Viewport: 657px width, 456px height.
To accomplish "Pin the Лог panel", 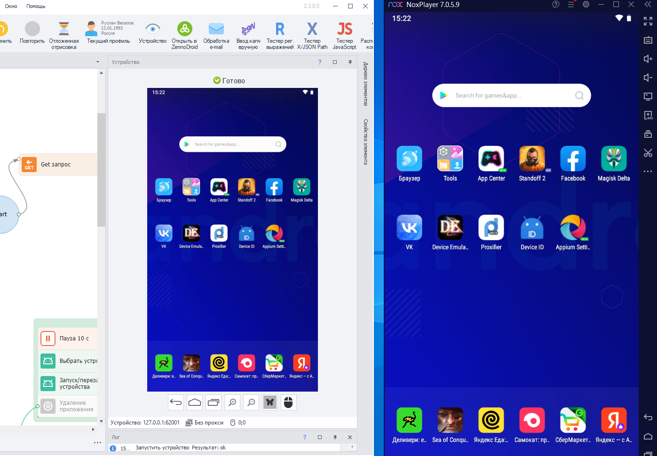I will 335,437.
